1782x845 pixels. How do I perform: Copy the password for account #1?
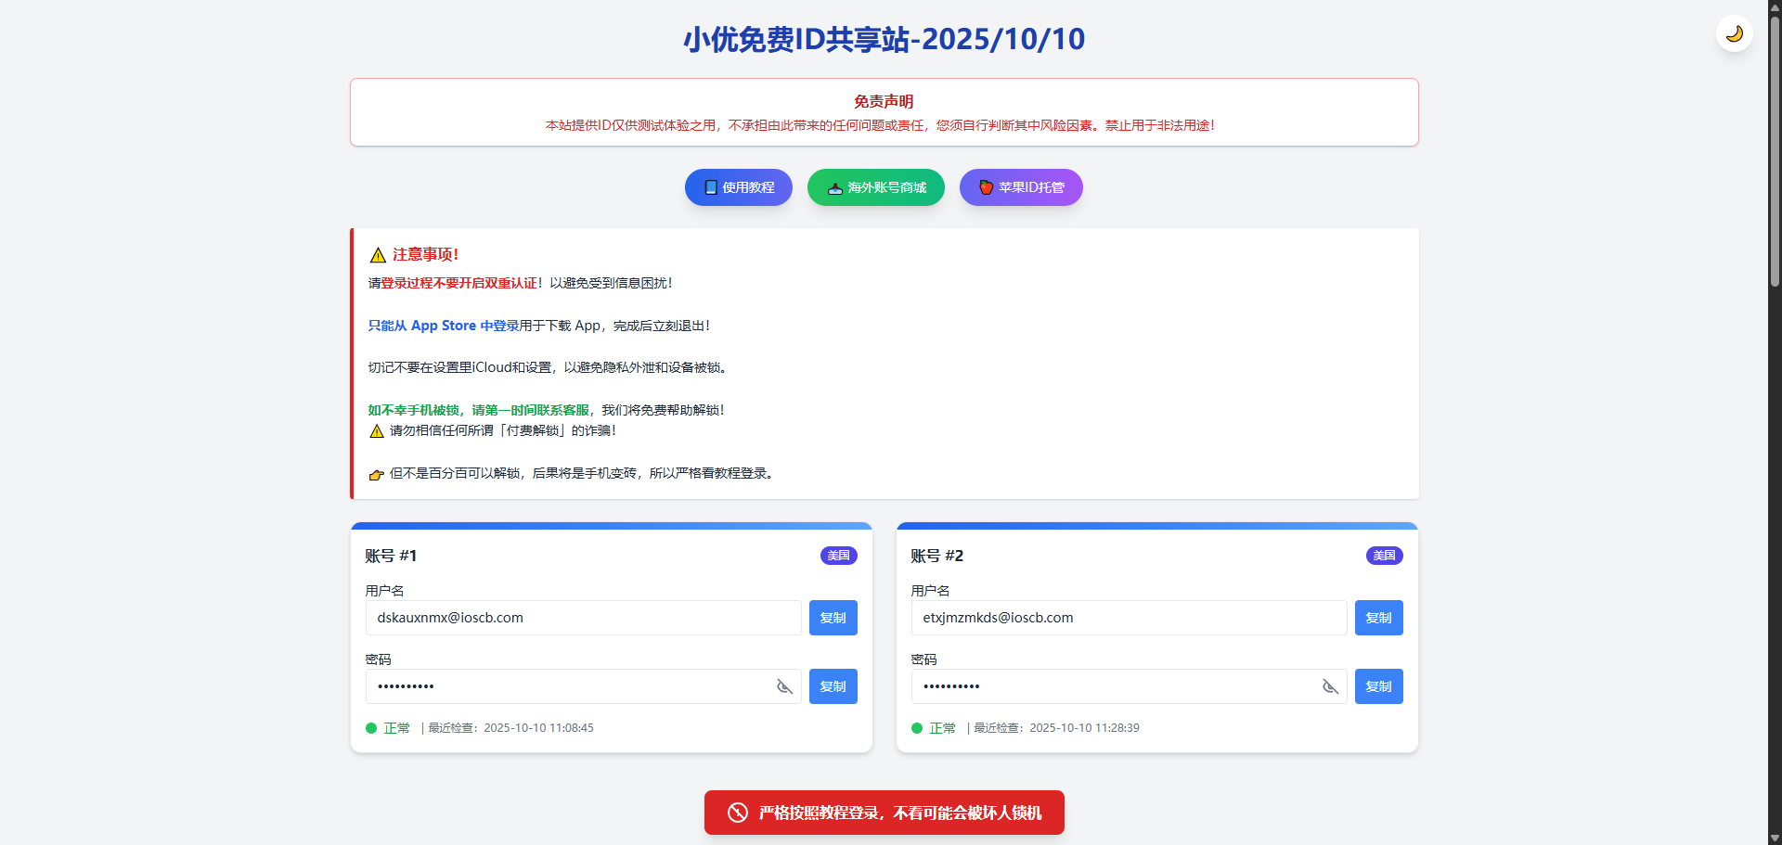click(833, 686)
